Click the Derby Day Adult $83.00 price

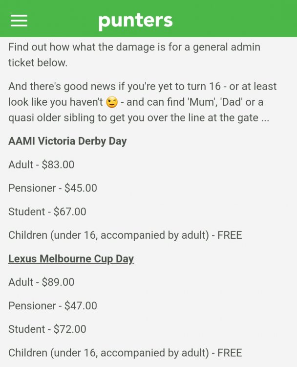pyautogui.click(x=42, y=165)
